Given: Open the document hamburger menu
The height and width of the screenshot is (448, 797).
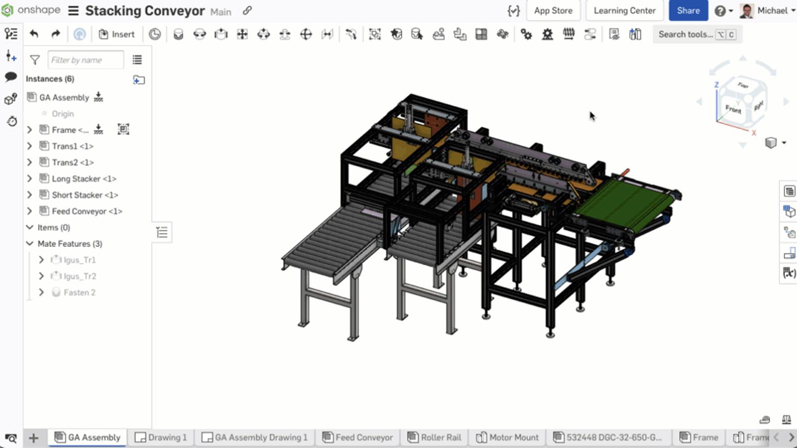Looking at the screenshot, I should coord(73,11).
